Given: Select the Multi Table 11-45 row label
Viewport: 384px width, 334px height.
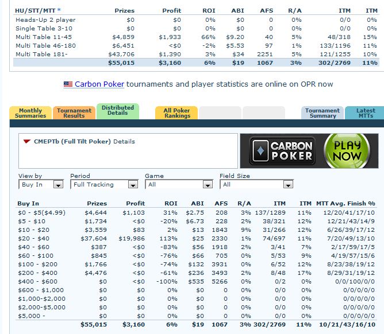Looking at the screenshot, I should (44, 37).
